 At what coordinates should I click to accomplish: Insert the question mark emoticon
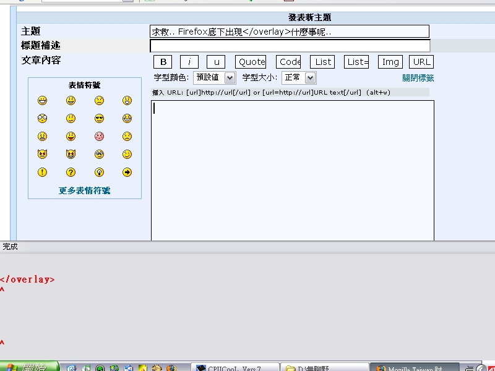tap(71, 173)
